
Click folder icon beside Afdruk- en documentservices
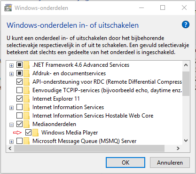pos(27,73)
